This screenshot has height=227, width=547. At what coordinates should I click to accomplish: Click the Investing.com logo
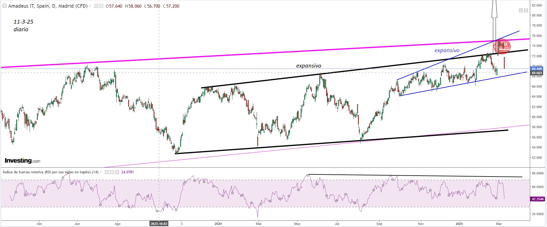pos(22,161)
